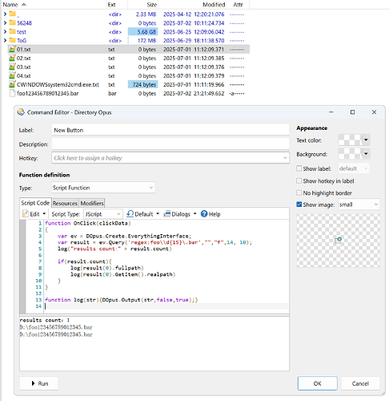Click the Help question mark icon
The height and width of the screenshot is (401, 389).
[204, 214]
